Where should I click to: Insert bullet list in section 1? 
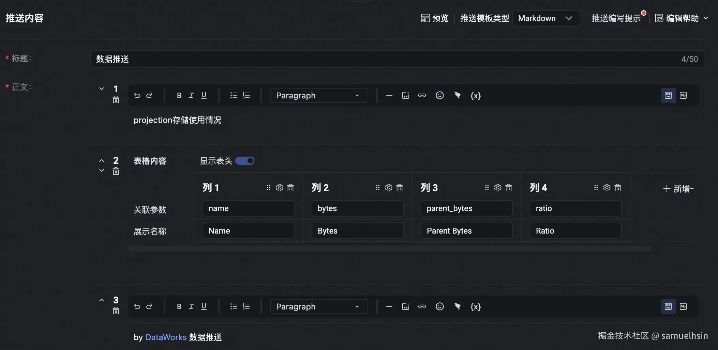[234, 95]
